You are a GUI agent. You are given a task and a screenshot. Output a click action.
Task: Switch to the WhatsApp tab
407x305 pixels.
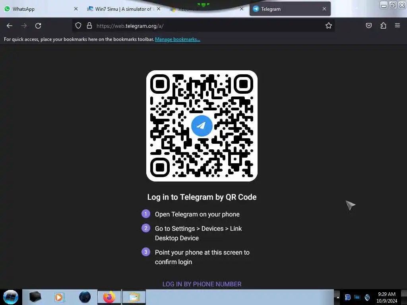click(x=40, y=9)
